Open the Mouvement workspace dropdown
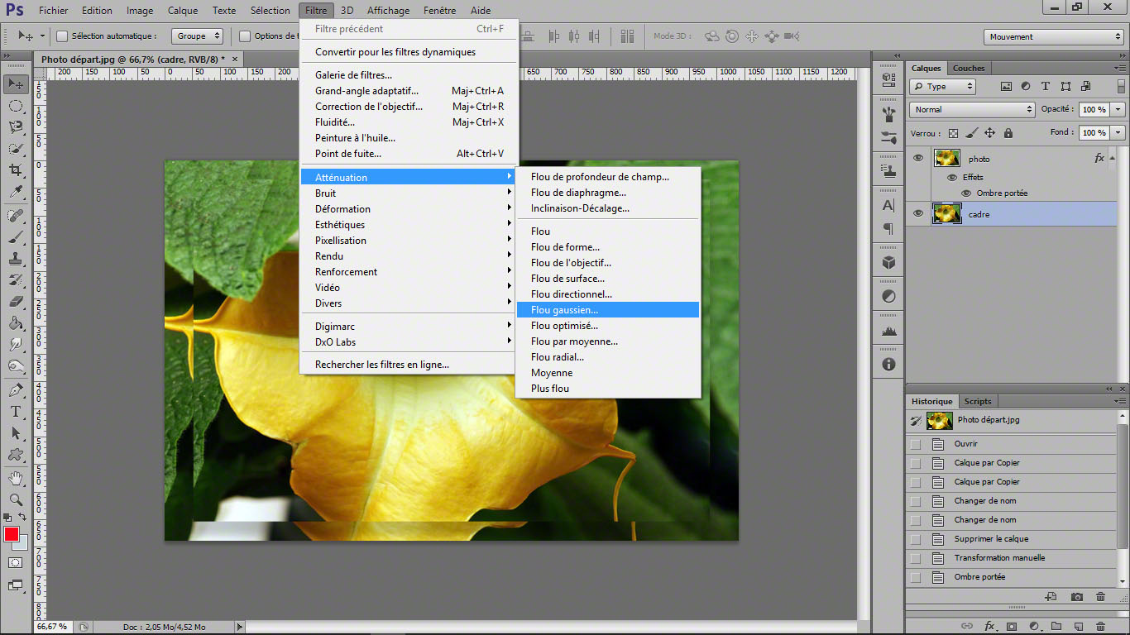The height and width of the screenshot is (635, 1130). click(1054, 36)
